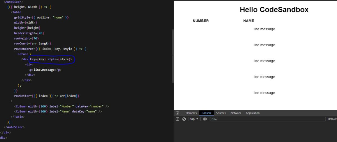This screenshot has width=337, height=142.
Task: Toggle the console sidebar icon
Action: pyautogui.click(x=177, y=119)
